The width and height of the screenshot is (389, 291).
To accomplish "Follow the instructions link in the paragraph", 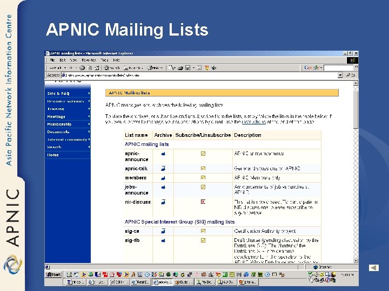I will tap(253, 122).
